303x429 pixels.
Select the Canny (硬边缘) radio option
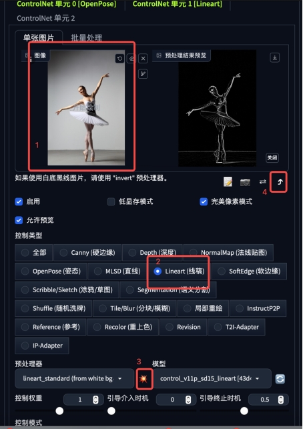pyautogui.click(x=87, y=253)
